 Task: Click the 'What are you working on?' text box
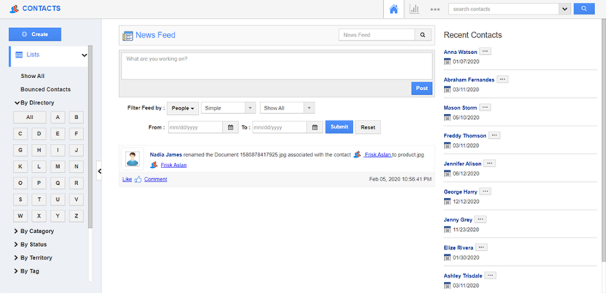(x=277, y=65)
